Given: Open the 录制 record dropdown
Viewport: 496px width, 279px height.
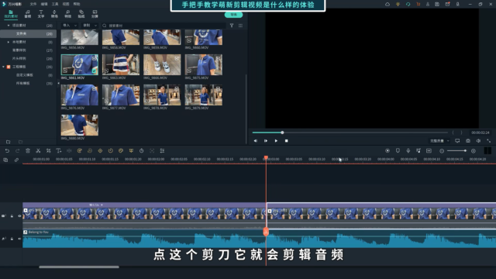Looking at the screenshot, I should click(90, 26).
